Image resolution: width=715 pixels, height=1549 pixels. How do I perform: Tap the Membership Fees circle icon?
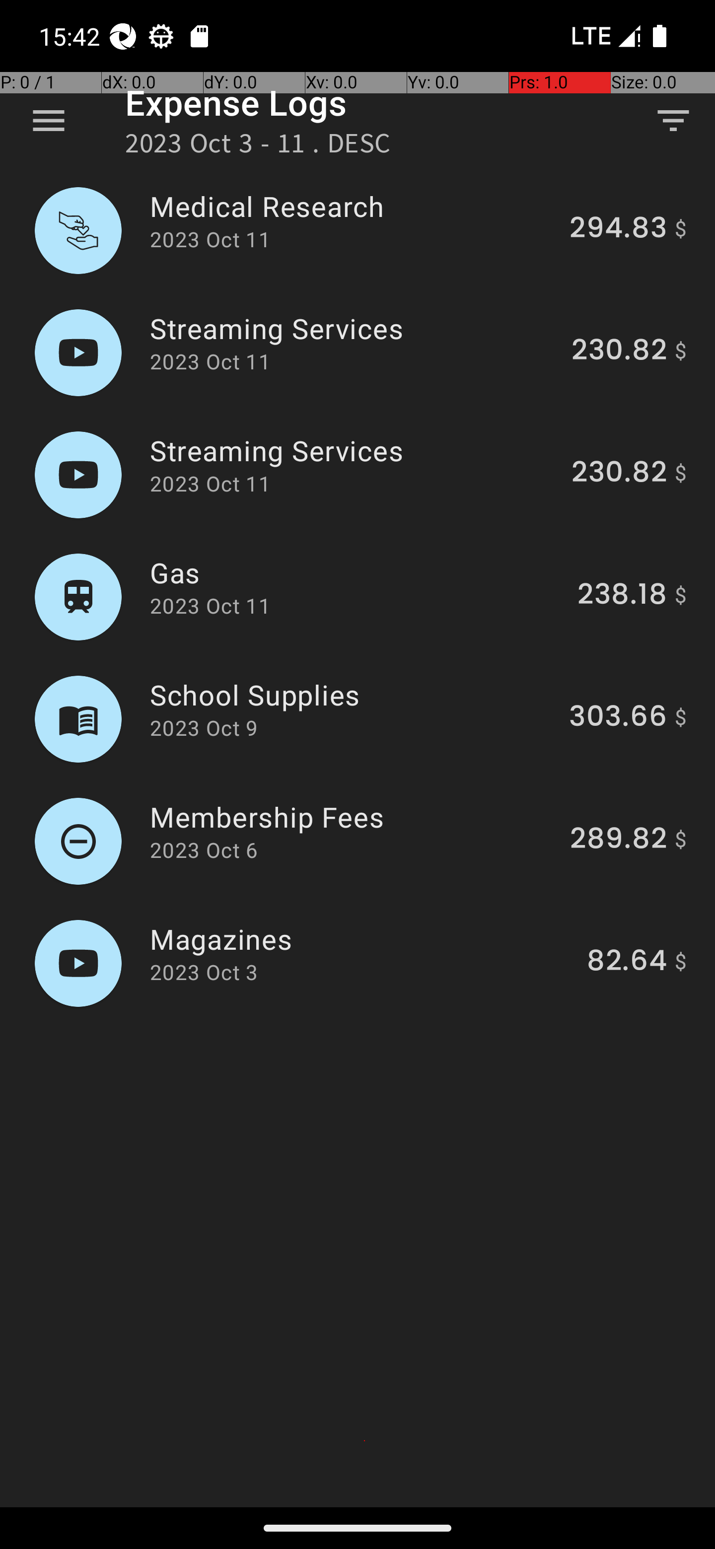78,841
